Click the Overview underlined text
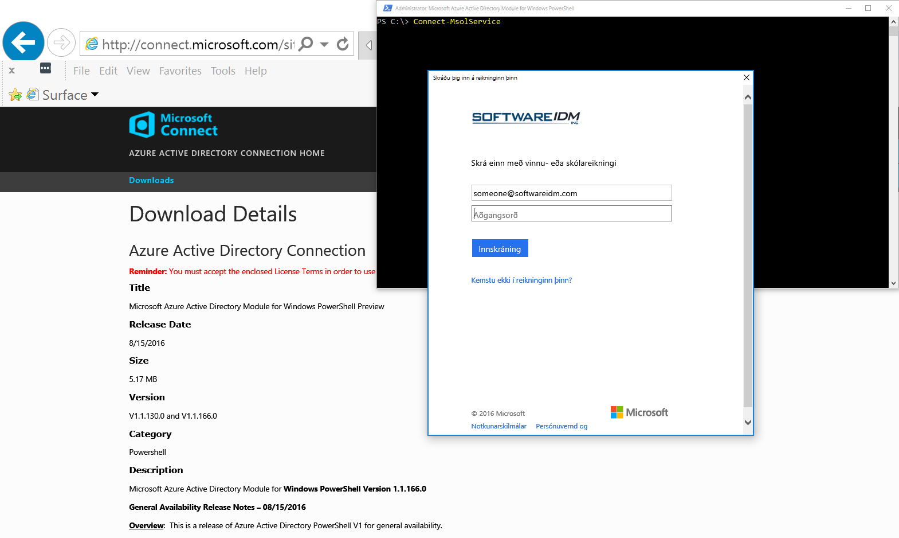899x538 pixels. 146,525
